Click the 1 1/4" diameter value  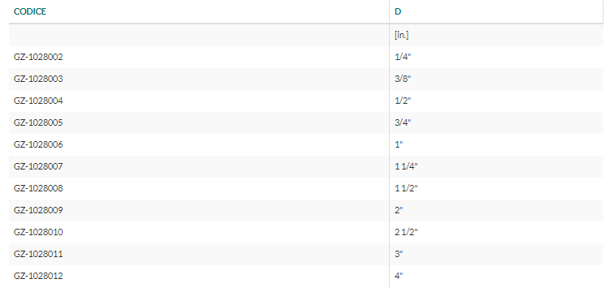[x=406, y=167]
